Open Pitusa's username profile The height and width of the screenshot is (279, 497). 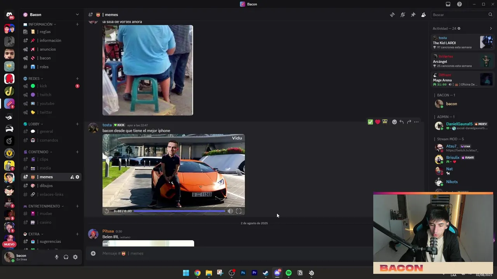[x=108, y=231]
